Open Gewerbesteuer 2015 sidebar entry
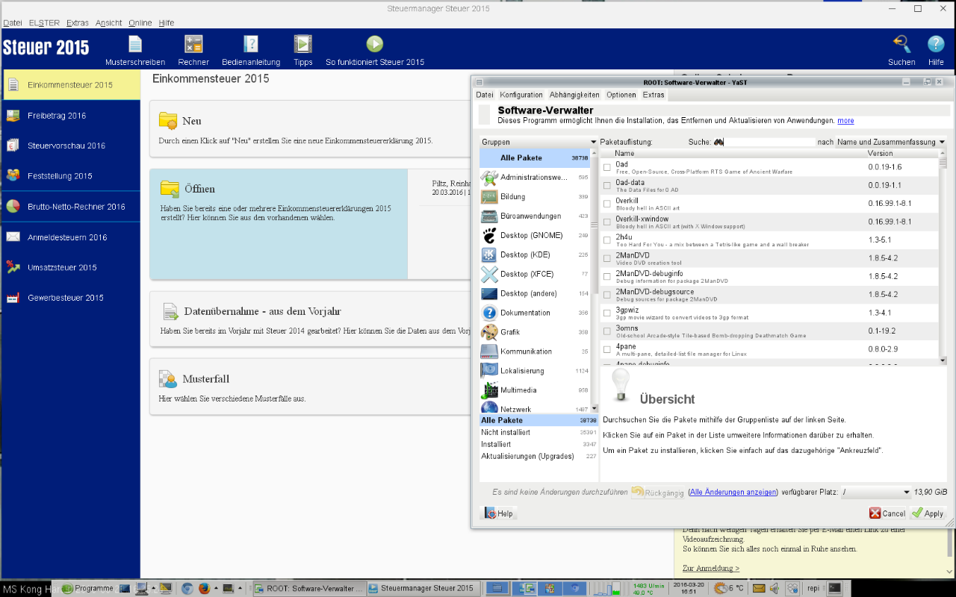Viewport: 956px width, 597px height. (x=71, y=298)
